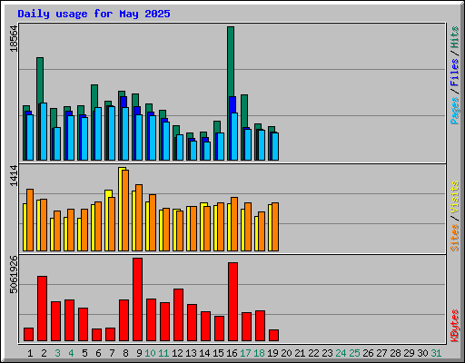Click green weekend day 25 label

(x=354, y=353)
